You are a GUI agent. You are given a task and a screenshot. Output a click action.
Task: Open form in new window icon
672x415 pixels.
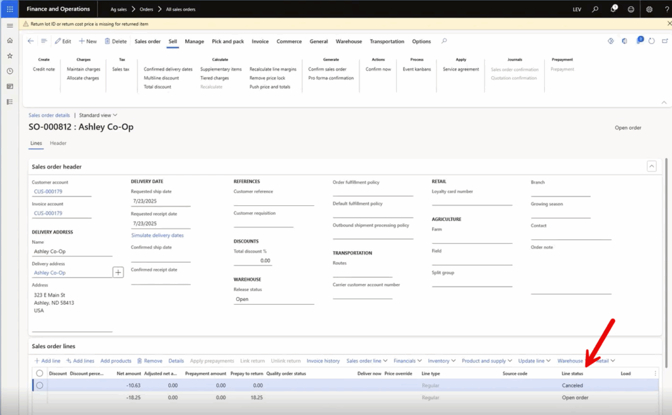(665, 41)
